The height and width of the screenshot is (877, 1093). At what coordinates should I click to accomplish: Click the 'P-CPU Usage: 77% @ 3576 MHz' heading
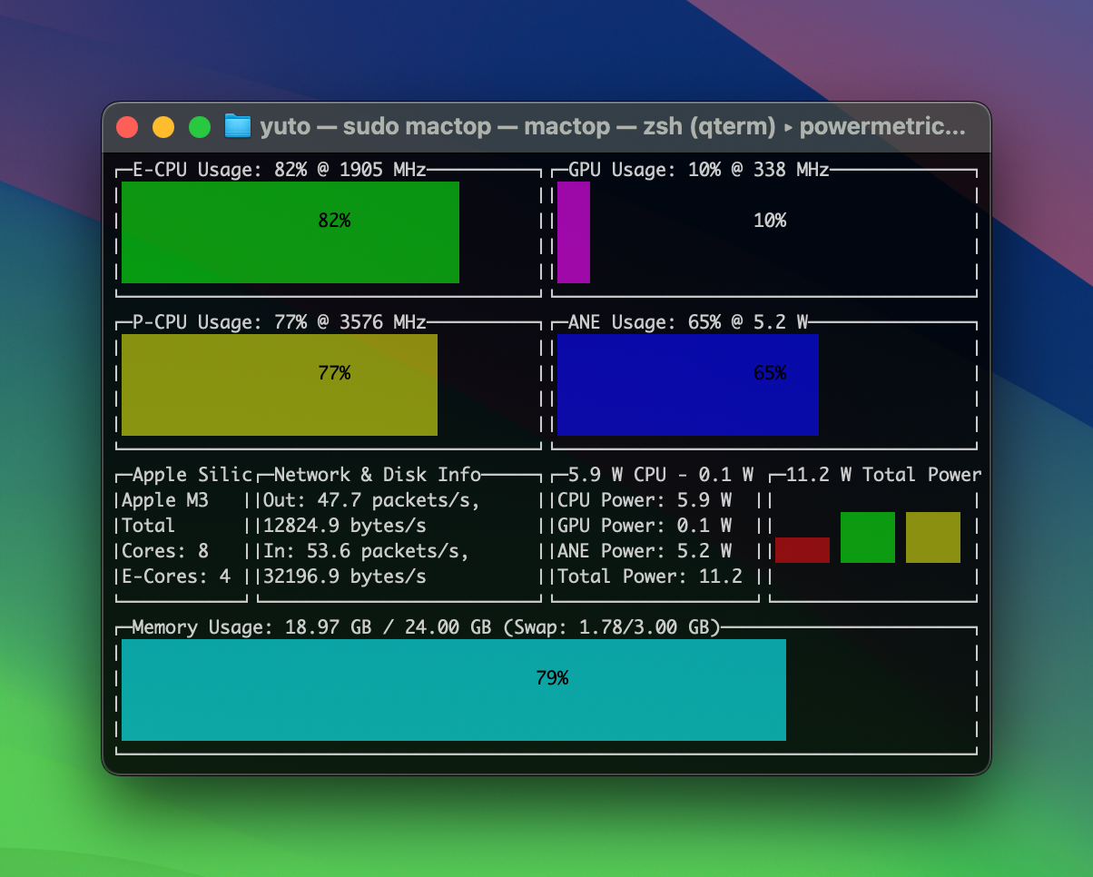[279, 322]
